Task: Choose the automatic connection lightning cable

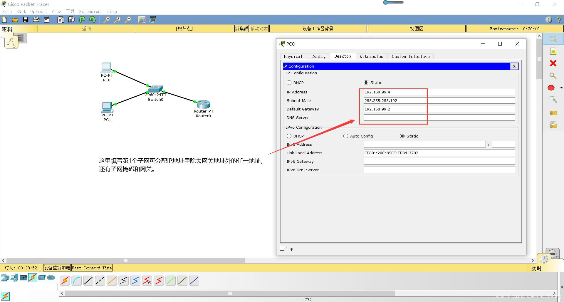Action: click(65, 281)
